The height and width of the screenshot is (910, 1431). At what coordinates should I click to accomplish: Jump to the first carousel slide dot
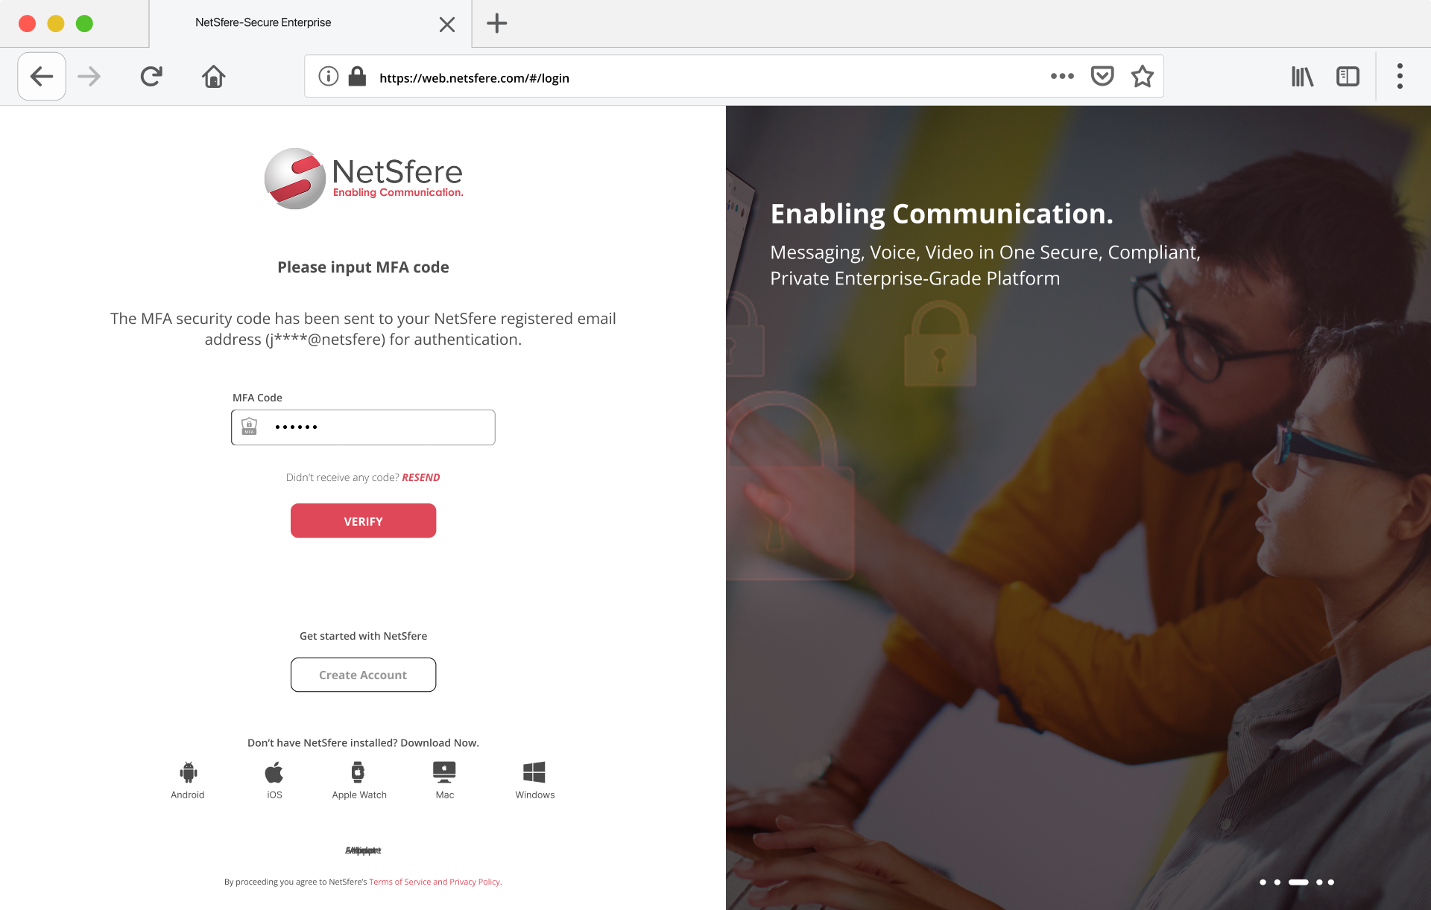pyautogui.click(x=1263, y=882)
